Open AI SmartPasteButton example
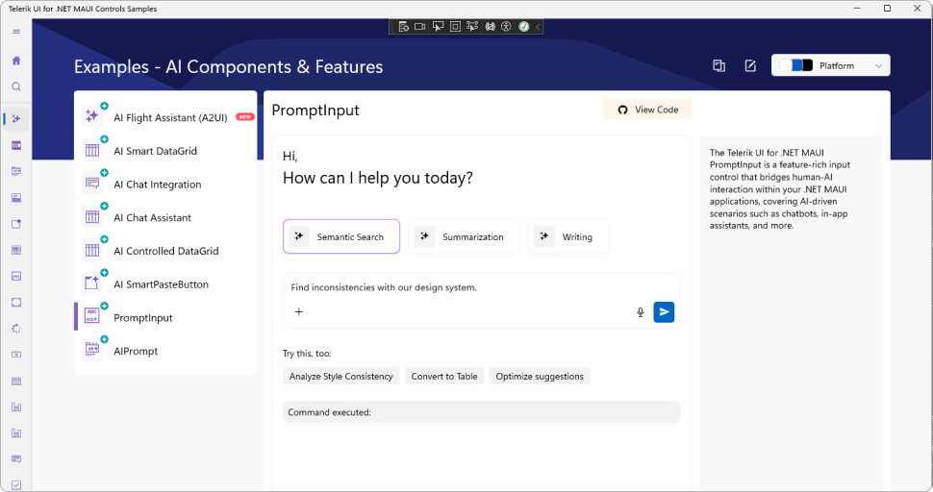The image size is (933, 492). (x=165, y=284)
